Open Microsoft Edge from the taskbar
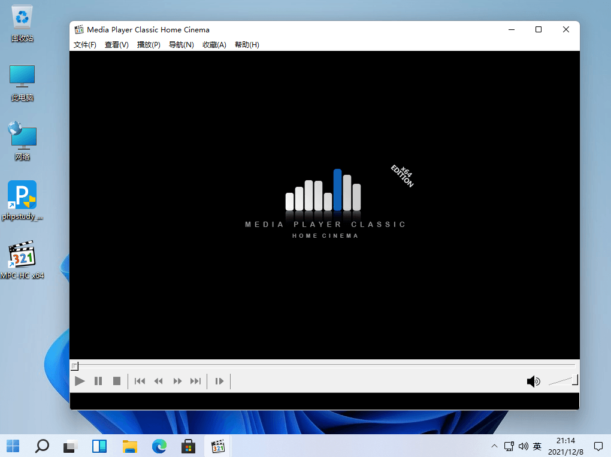Image resolution: width=611 pixels, height=457 pixels. click(x=159, y=446)
